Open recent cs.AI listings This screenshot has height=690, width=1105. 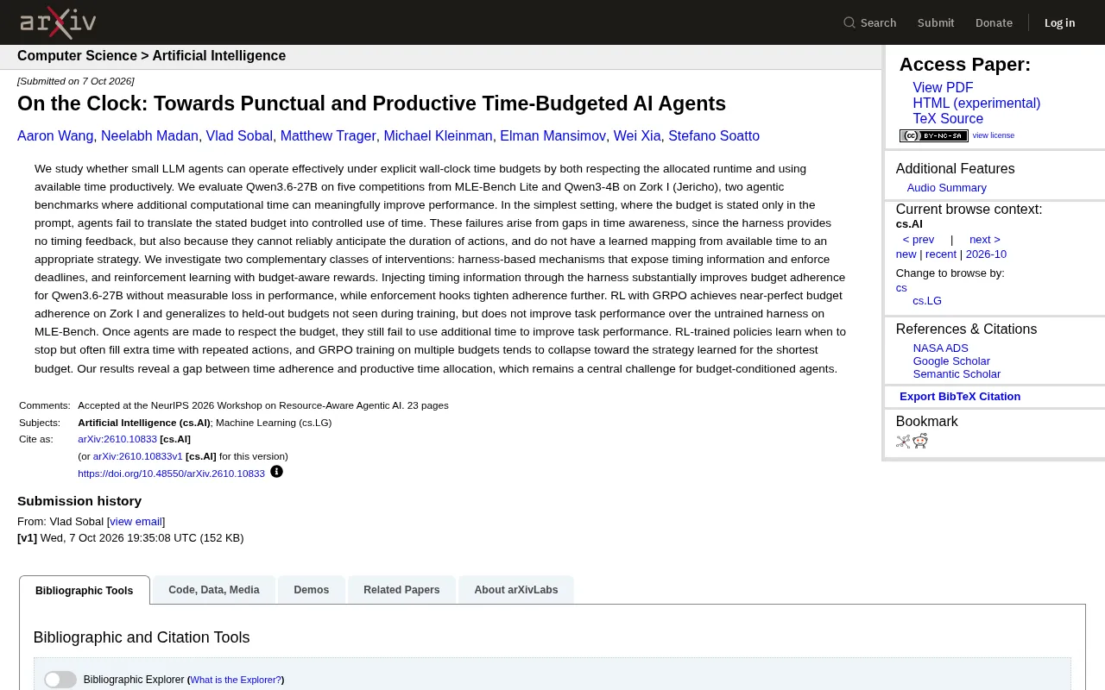click(941, 254)
